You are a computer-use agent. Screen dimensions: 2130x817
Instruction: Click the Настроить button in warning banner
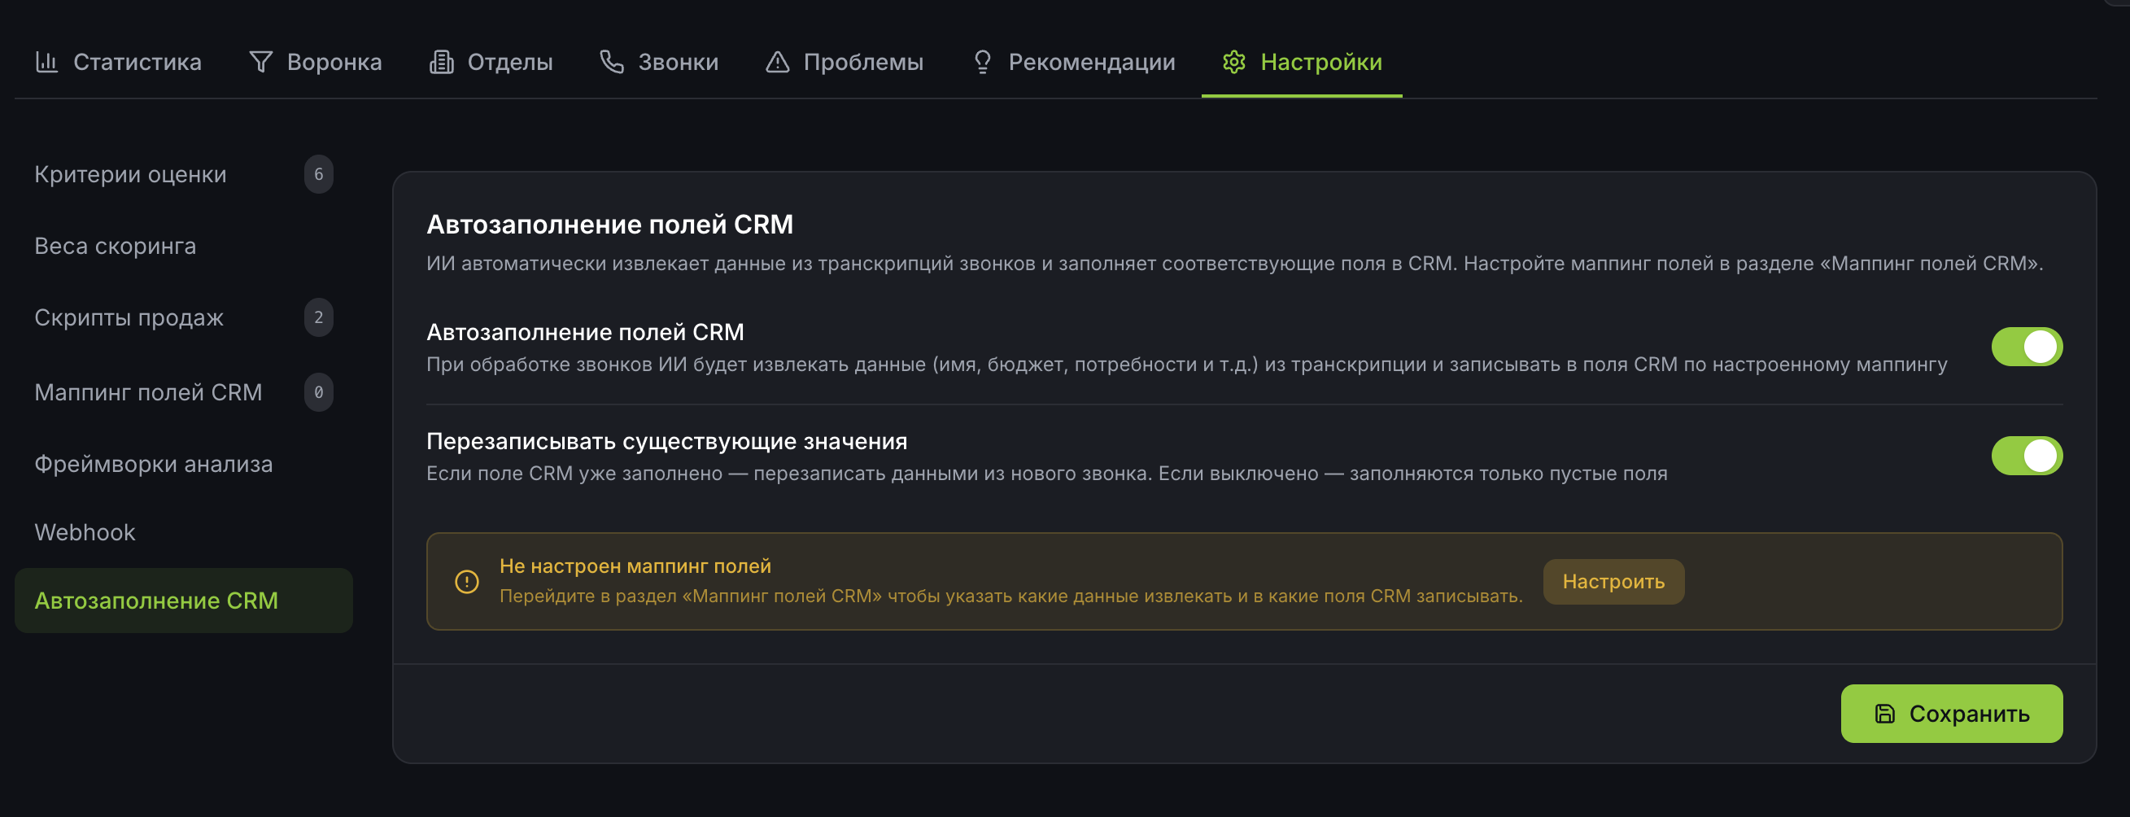(1613, 581)
